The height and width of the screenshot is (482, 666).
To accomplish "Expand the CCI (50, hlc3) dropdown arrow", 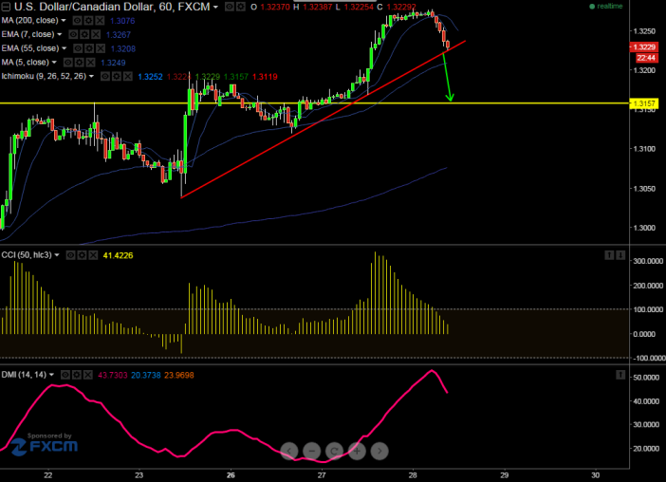I will click(x=57, y=255).
